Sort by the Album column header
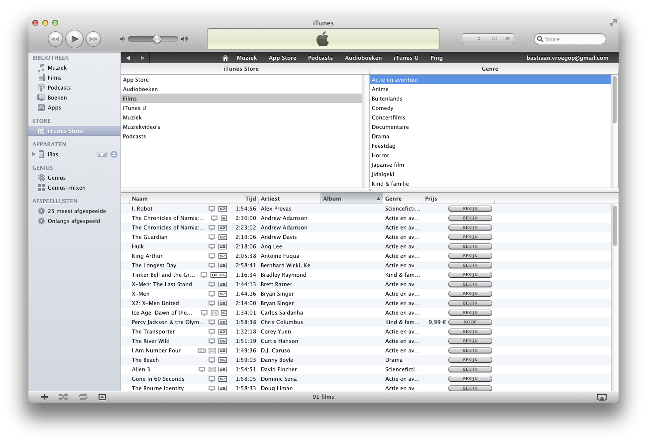Screen dimensions: 647x442 click(351, 199)
